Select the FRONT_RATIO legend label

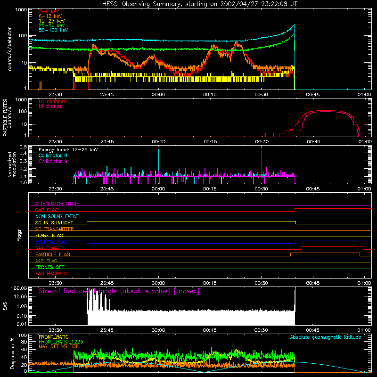[x=54, y=337]
